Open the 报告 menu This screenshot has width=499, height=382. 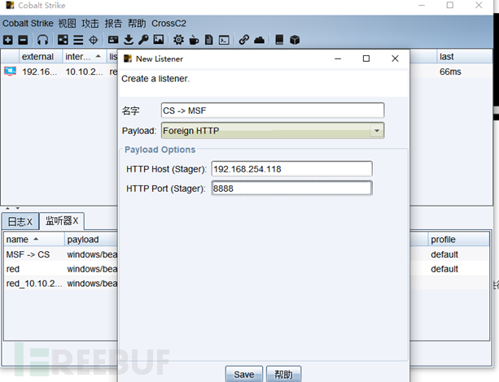tap(113, 24)
